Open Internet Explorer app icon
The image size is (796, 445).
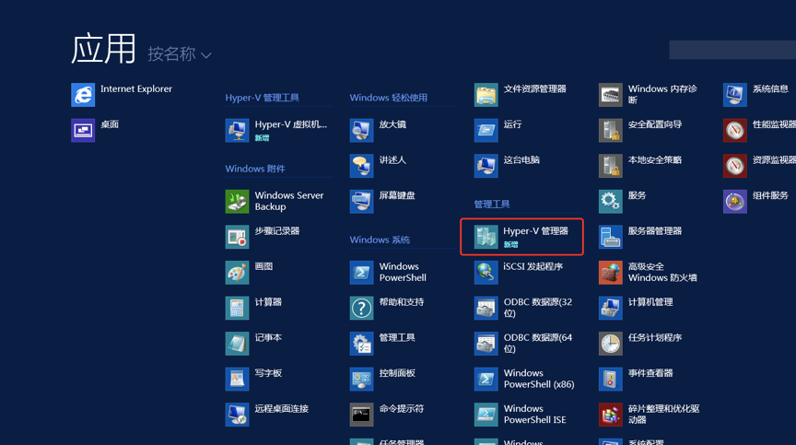pos(83,95)
